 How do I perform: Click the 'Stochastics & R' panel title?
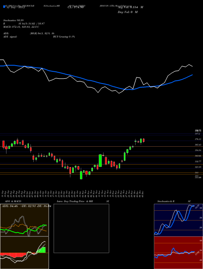[x=166, y=201]
